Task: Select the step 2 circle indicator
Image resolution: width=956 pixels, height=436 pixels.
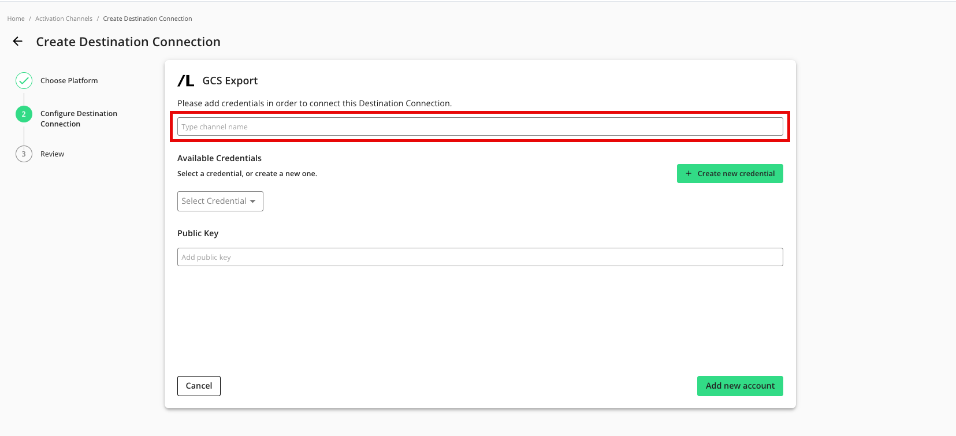Action: tap(24, 114)
